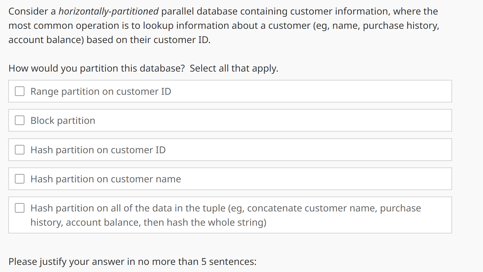Click the line 'history, account balance, then hash the whole string)'
The height and width of the screenshot is (272, 483).
(x=148, y=222)
